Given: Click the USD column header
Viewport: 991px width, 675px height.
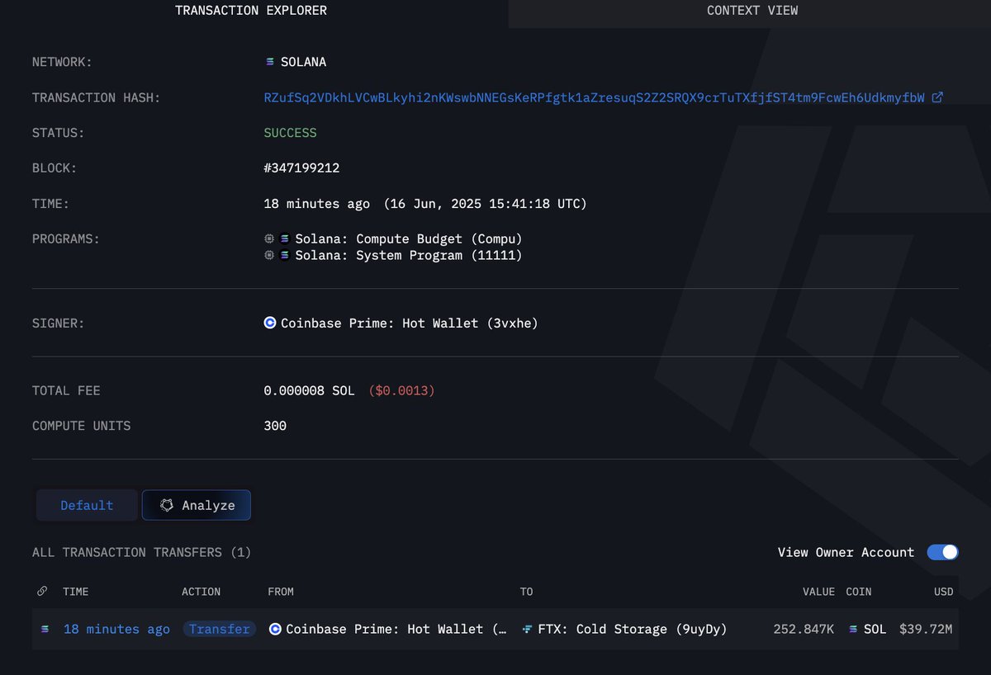Looking at the screenshot, I should tap(943, 592).
